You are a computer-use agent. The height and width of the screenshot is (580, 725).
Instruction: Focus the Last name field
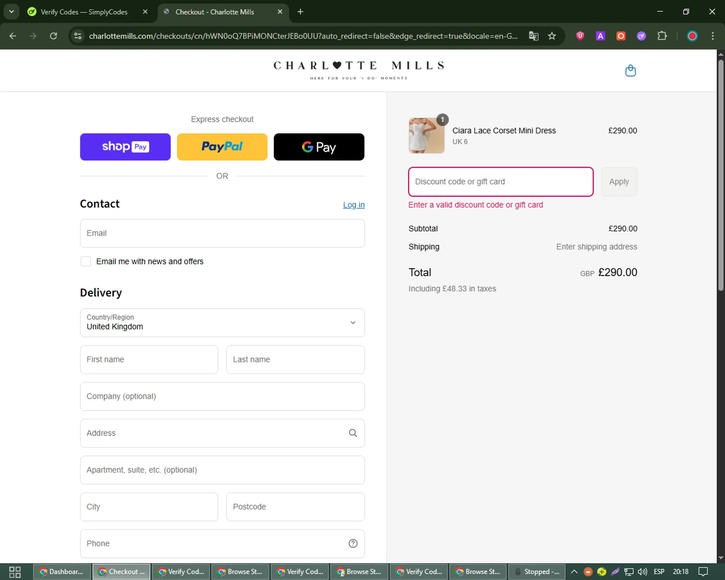point(295,360)
